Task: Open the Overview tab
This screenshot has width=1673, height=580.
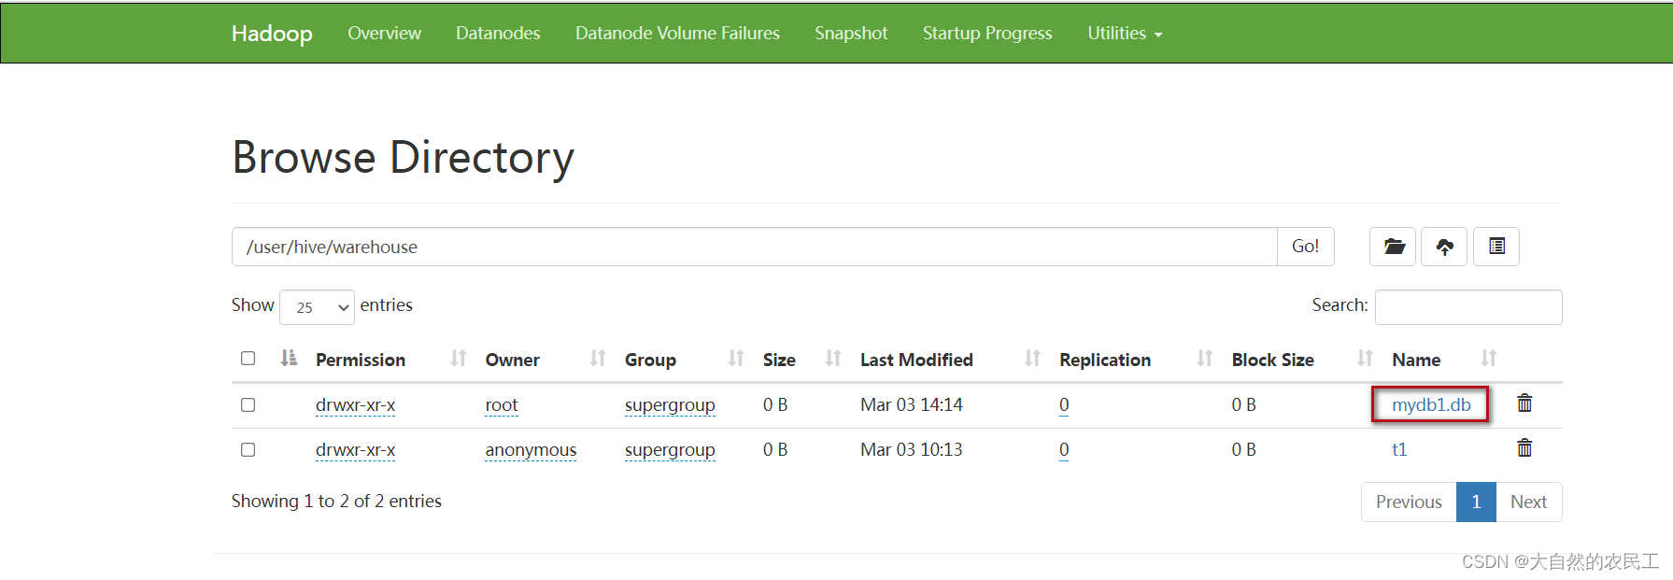Action: [x=384, y=34]
